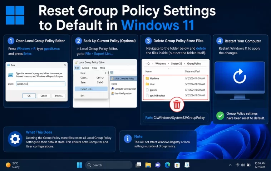Open the Action menu in Group Policy Editor

click(x=85, y=68)
